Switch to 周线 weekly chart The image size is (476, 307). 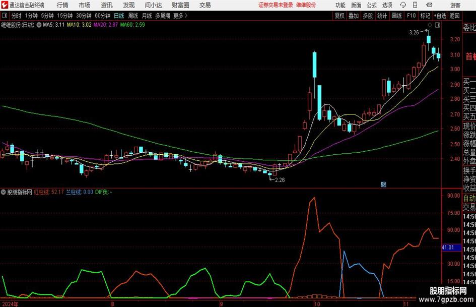click(133, 16)
